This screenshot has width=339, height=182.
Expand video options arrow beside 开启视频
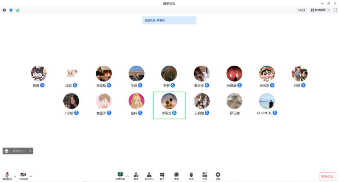pyautogui.click(x=31, y=176)
